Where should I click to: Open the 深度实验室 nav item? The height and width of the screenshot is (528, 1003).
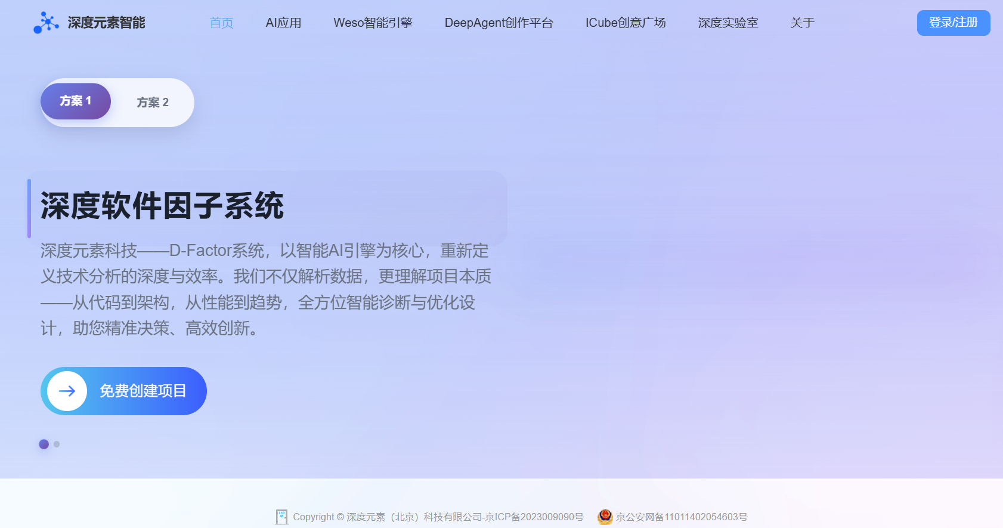pyautogui.click(x=728, y=23)
